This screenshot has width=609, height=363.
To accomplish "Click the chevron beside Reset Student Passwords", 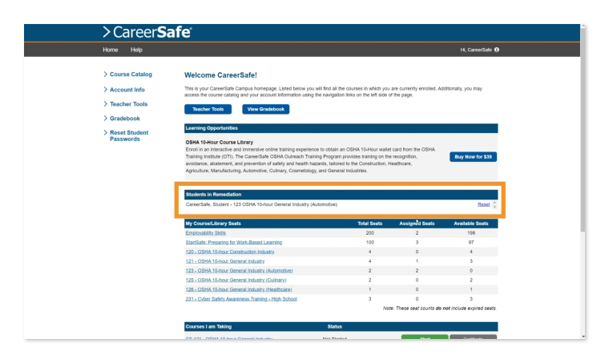I will coord(105,132).
